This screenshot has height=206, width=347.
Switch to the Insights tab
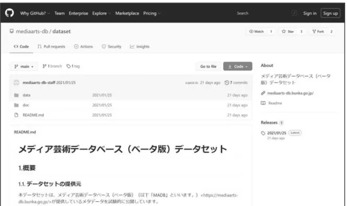click(x=140, y=46)
